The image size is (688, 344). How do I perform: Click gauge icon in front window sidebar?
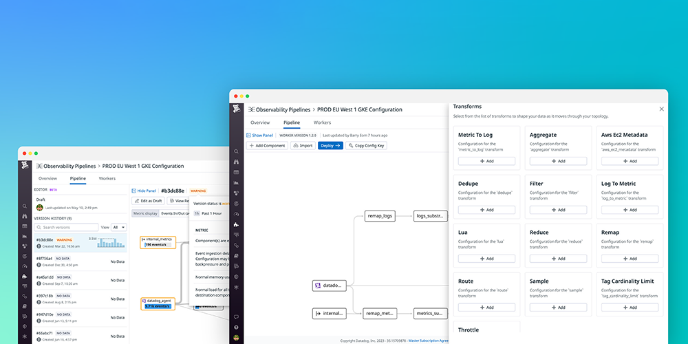[x=236, y=214]
